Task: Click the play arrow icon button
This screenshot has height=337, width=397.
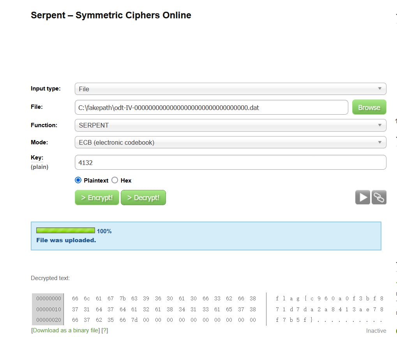Action: pyautogui.click(x=362, y=197)
